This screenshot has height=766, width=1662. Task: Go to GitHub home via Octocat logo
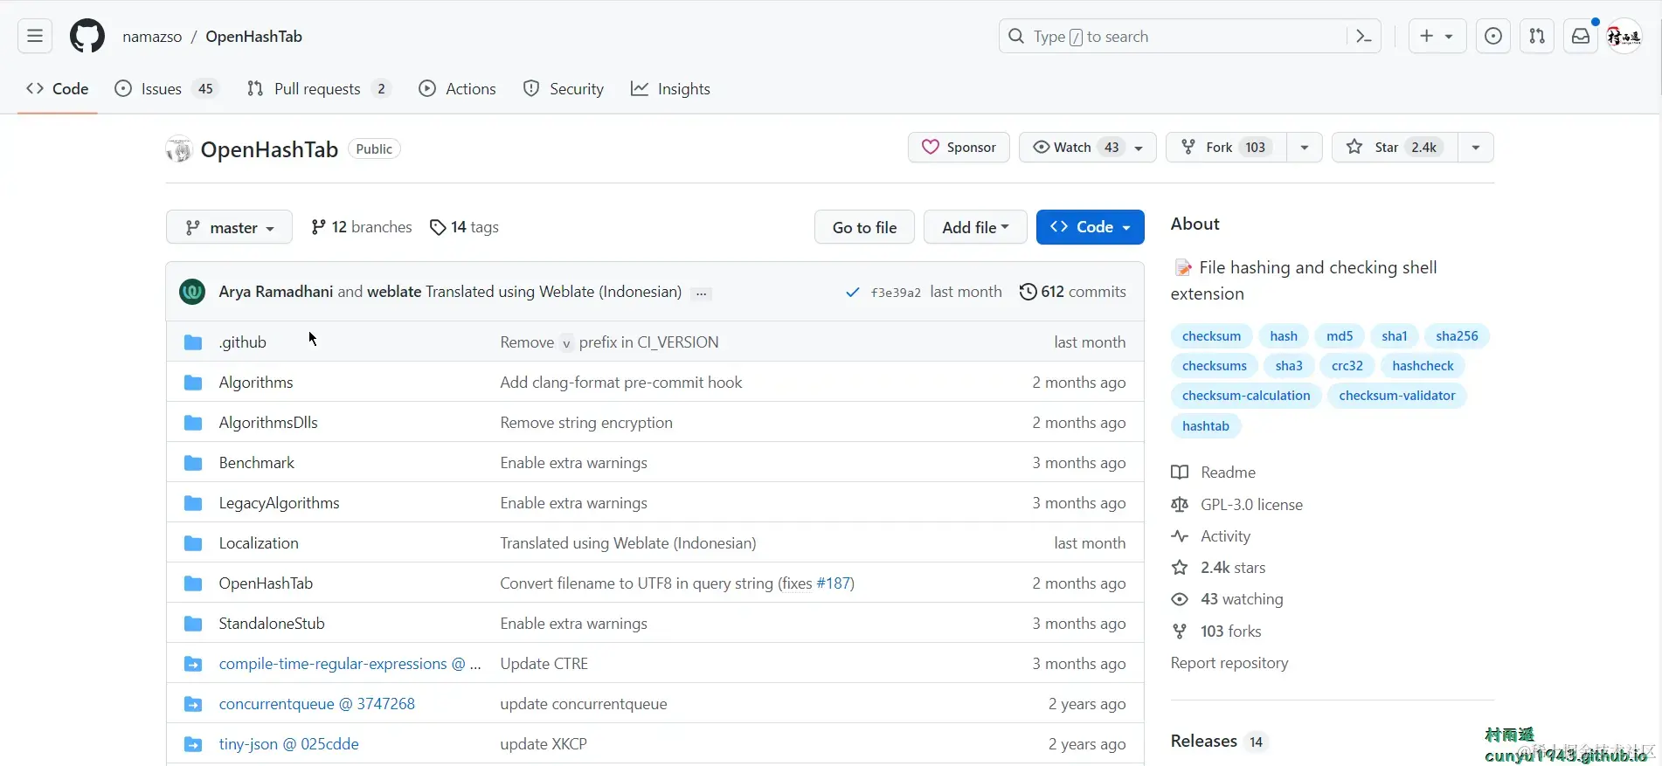(x=87, y=37)
